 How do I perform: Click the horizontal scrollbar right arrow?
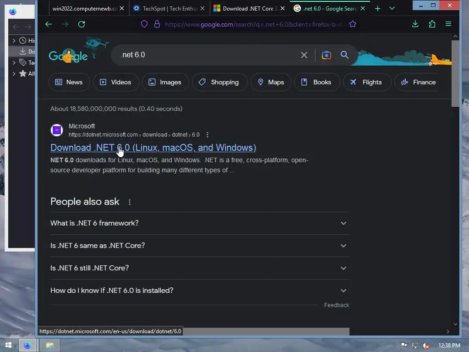[448, 331]
